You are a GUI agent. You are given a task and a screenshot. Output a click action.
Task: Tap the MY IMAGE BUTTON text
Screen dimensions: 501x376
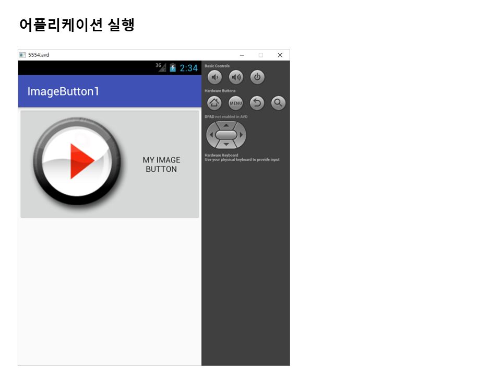pos(161,164)
